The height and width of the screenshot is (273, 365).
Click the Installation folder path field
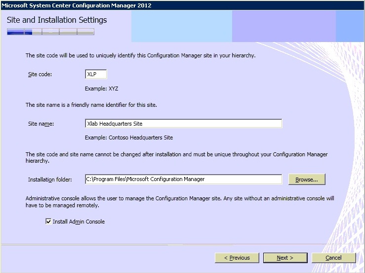pyautogui.click(x=183, y=179)
